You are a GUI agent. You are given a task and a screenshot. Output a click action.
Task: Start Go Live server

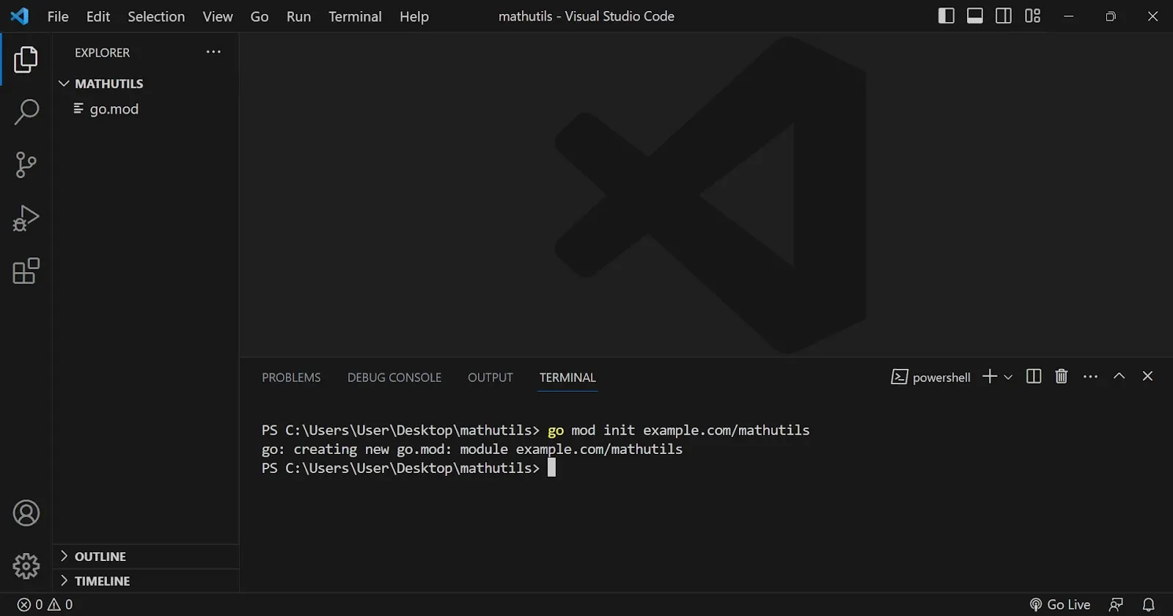click(1060, 604)
